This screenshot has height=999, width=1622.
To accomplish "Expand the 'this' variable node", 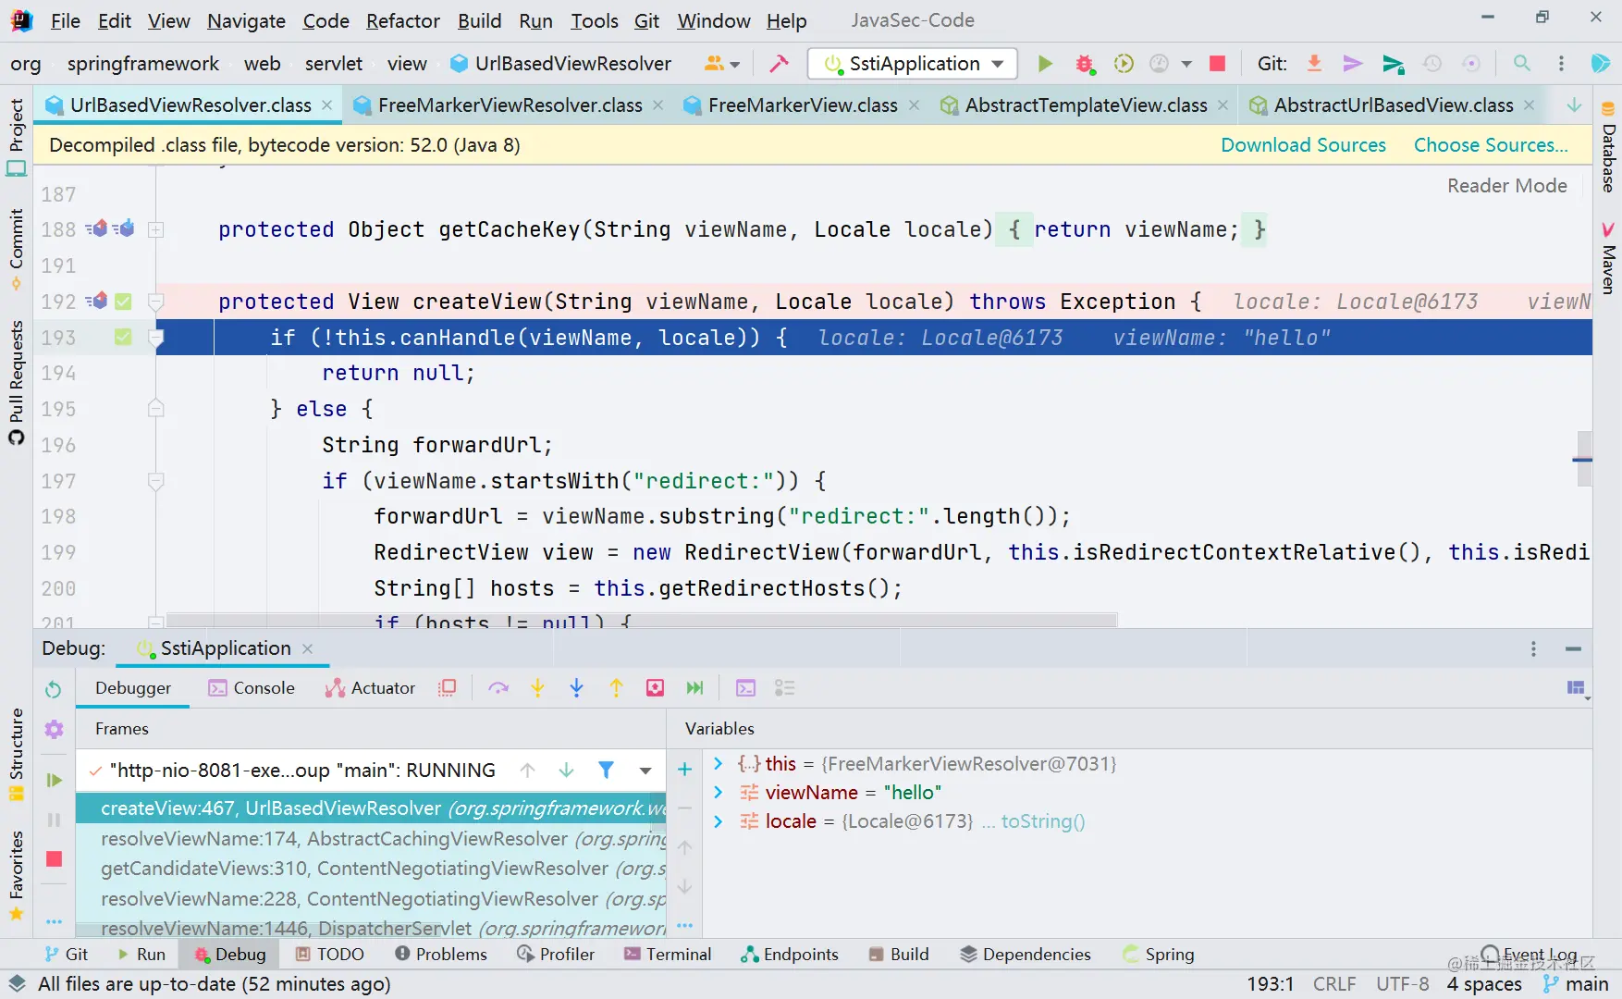I will tap(718, 764).
